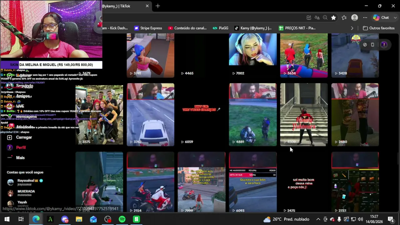Screen dimensions: 400x225
Task: Click the Microsoft Edge taskbar icon
Action: 36,219
